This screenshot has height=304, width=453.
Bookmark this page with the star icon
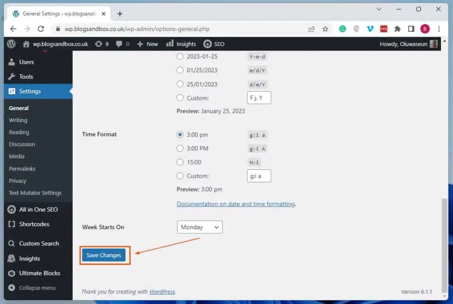click(325, 29)
